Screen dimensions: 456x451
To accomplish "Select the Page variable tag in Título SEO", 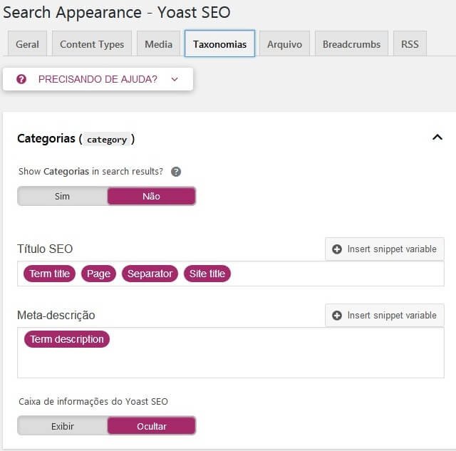I will [98, 274].
